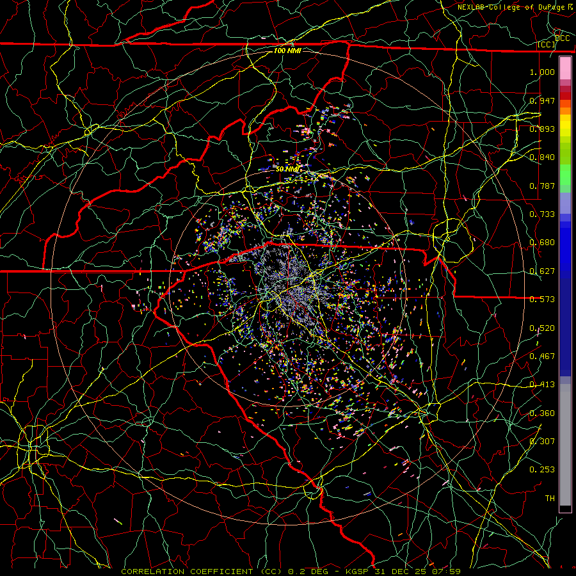Click the 0.307 scale value

(542, 441)
